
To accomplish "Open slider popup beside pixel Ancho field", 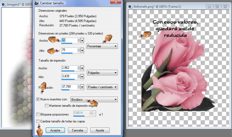I will 82,40.
